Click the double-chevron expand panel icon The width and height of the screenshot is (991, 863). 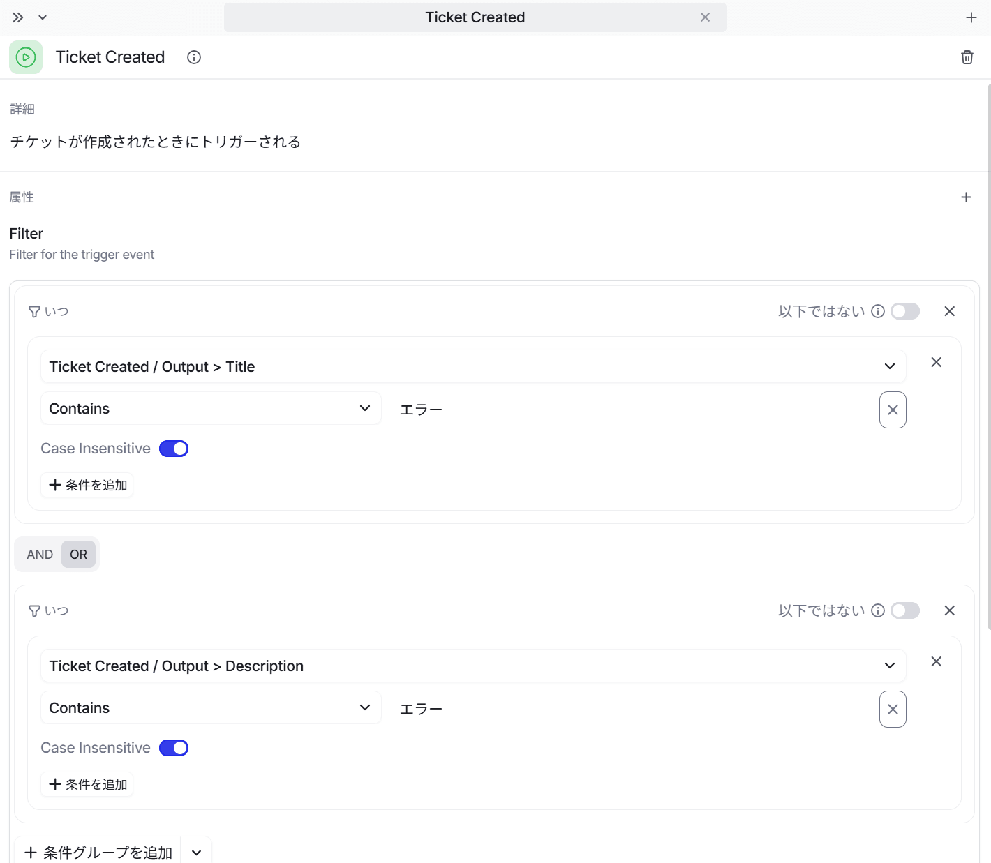[18, 17]
